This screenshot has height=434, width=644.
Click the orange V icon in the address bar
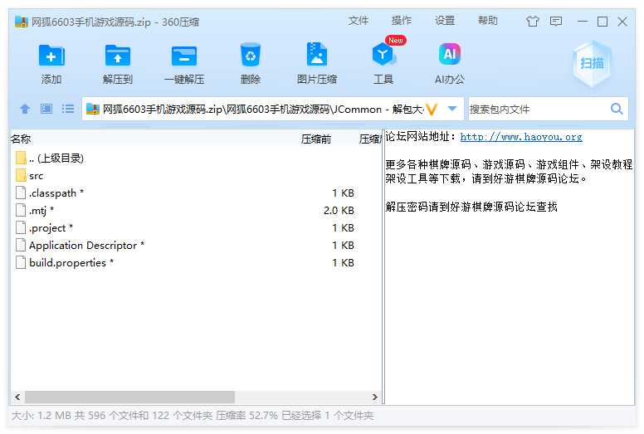click(x=432, y=110)
